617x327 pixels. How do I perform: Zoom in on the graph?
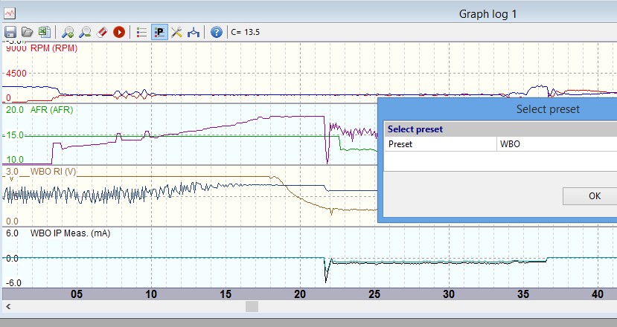tap(68, 32)
